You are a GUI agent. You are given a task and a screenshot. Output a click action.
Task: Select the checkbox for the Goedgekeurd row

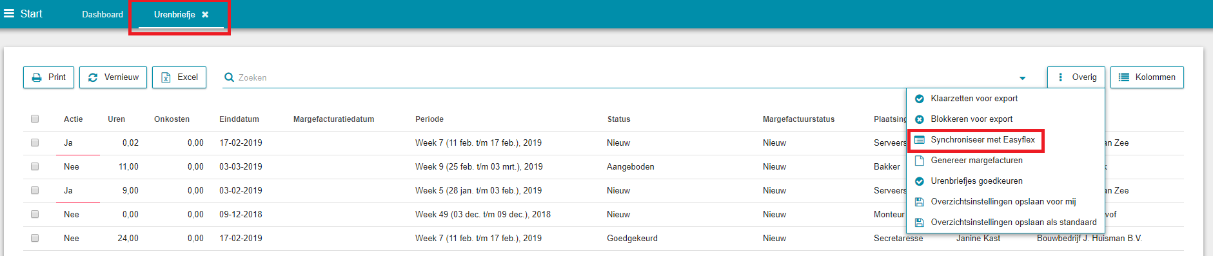35,238
